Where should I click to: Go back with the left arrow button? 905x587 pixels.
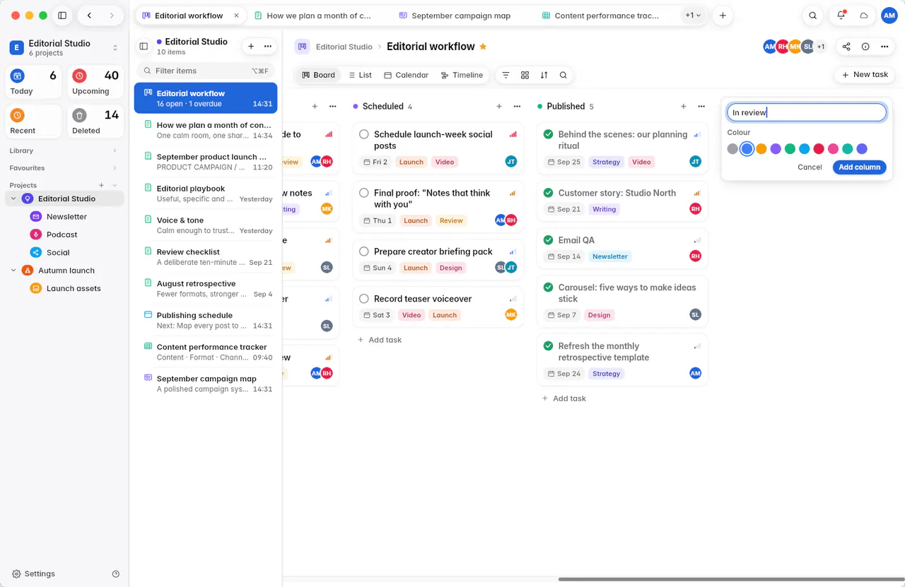[x=89, y=16]
